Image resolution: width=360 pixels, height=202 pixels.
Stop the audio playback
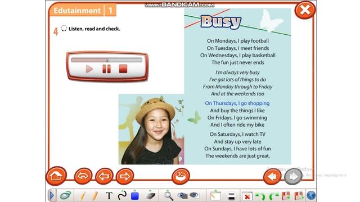123,68
